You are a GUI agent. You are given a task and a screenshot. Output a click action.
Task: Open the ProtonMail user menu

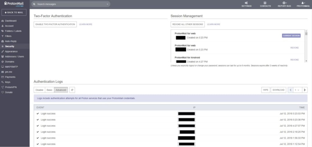point(303,4)
